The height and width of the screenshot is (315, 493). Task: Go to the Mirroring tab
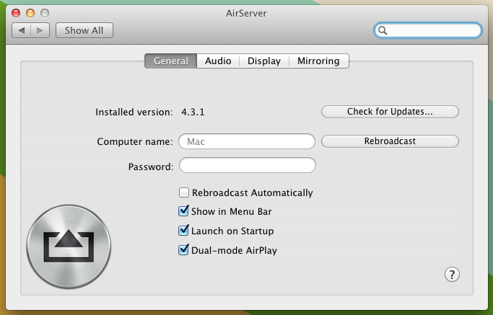click(x=318, y=61)
